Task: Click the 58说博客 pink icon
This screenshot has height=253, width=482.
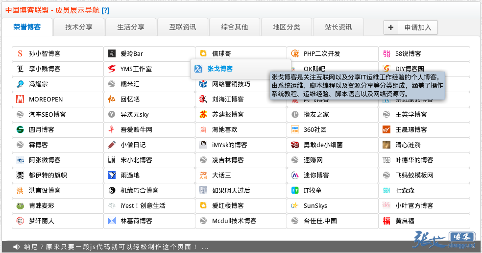Action: click(x=386, y=53)
